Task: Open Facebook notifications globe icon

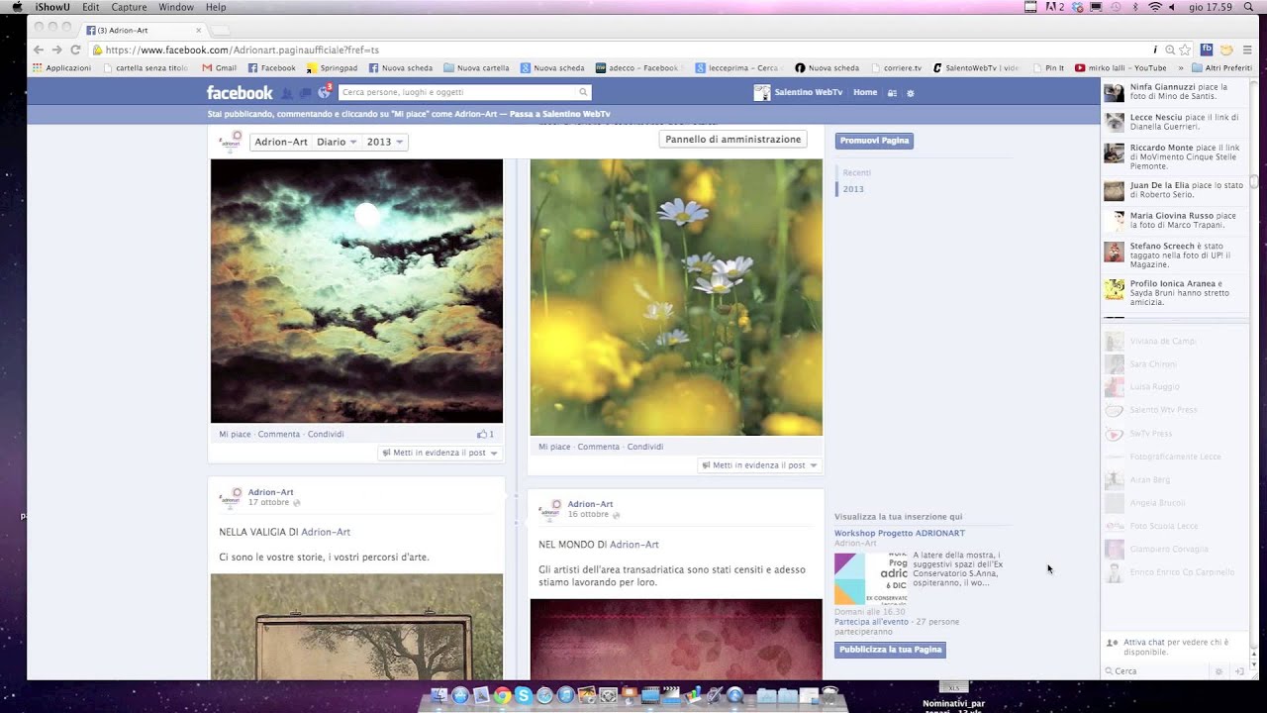Action: click(323, 92)
